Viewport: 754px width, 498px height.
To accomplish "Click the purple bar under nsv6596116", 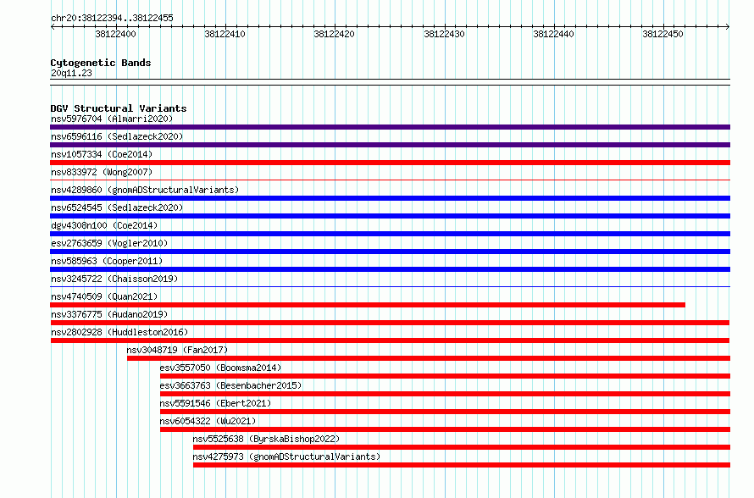I will pos(390,145).
